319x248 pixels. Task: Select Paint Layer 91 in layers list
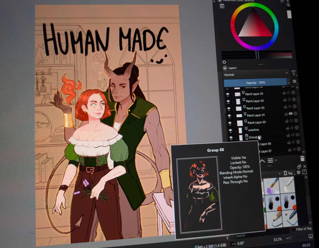tap(256, 115)
